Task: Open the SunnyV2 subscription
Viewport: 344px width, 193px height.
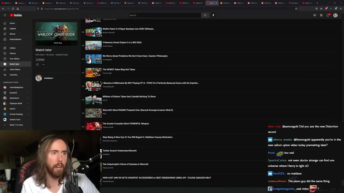Action: (16, 93)
